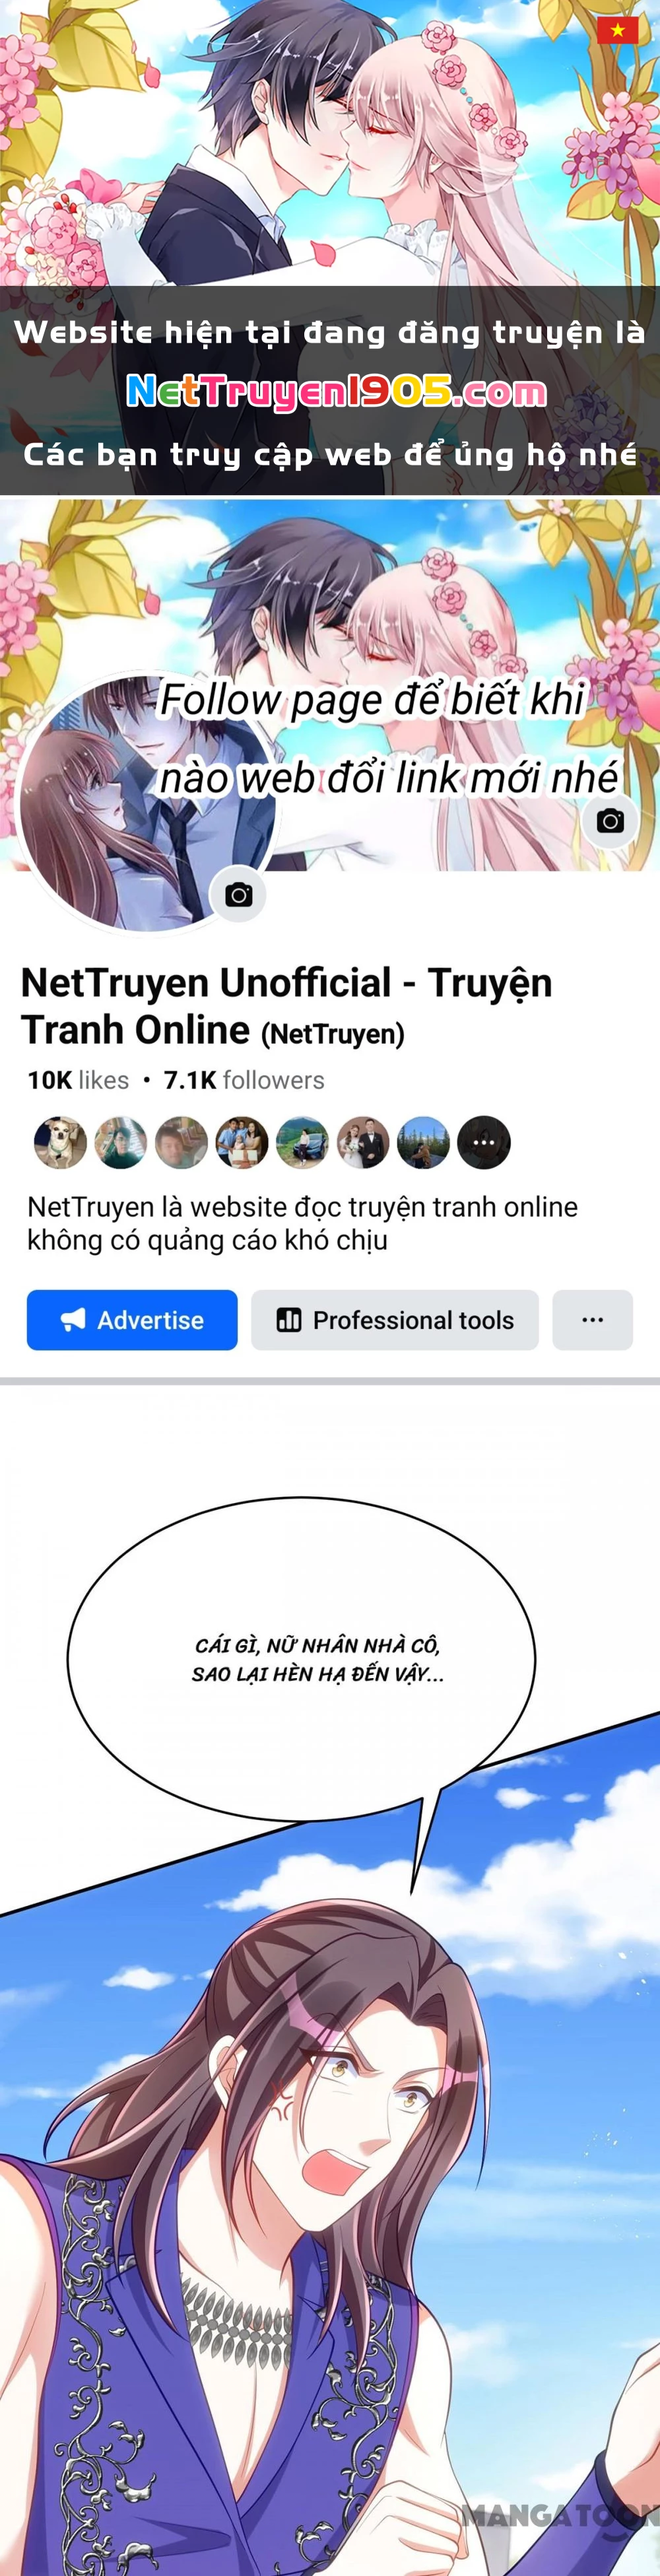Click the NetTruyen Unofficial page title
The height and width of the screenshot is (2576, 660).
[x=287, y=1006]
